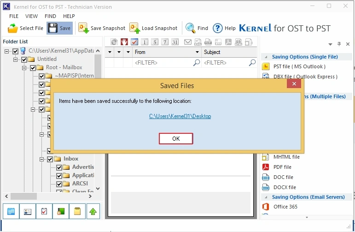Collapse the Inbox folder node

[41, 159]
